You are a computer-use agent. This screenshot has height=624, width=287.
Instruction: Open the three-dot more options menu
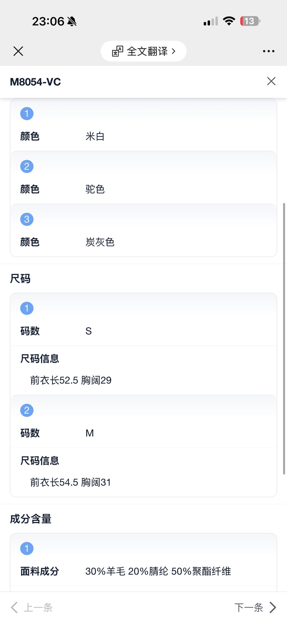(x=269, y=51)
